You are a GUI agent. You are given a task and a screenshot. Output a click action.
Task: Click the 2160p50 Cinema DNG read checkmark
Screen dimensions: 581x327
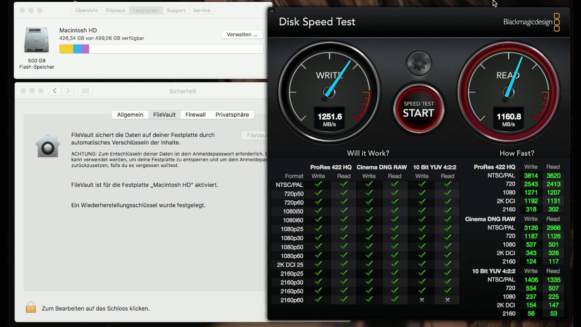[x=394, y=291]
